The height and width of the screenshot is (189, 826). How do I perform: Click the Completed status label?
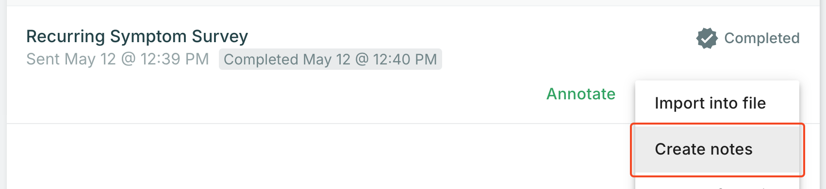[x=761, y=38]
